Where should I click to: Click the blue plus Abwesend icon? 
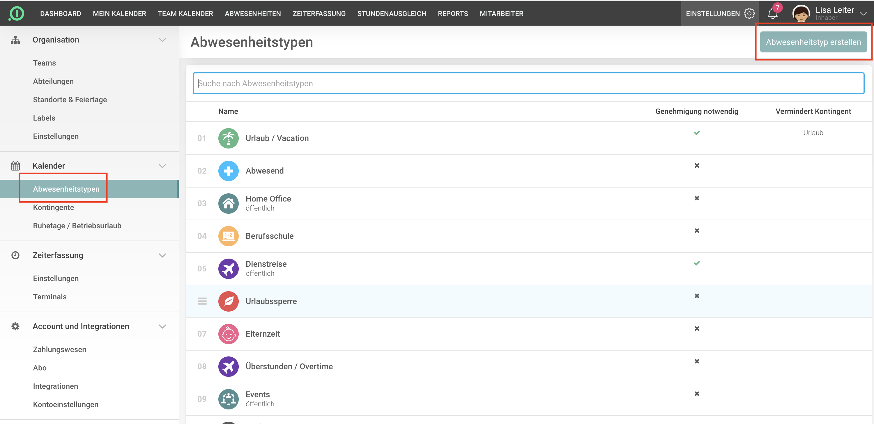coord(228,171)
